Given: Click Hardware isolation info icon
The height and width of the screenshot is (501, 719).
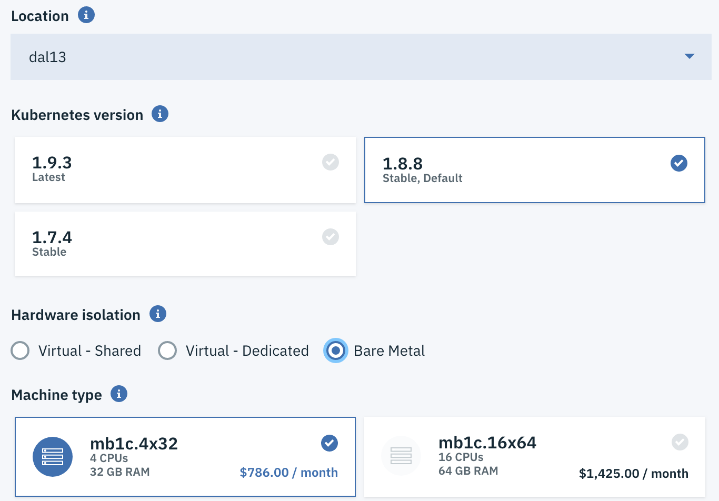Looking at the screenshot, I should (x=158, y=314).
